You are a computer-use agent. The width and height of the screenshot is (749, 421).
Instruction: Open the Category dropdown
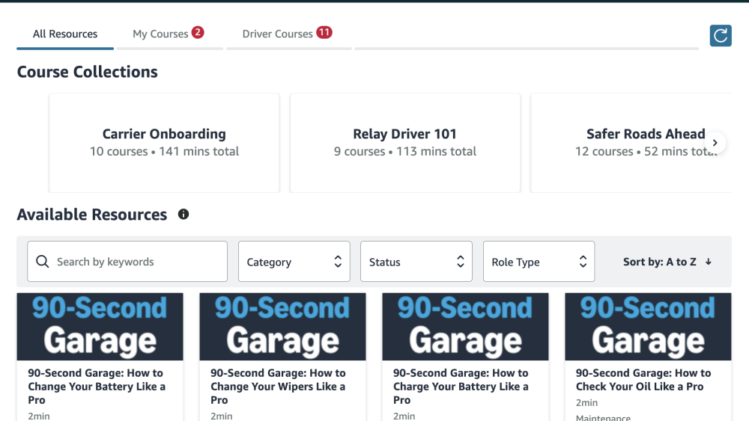(x=294, y=261)
